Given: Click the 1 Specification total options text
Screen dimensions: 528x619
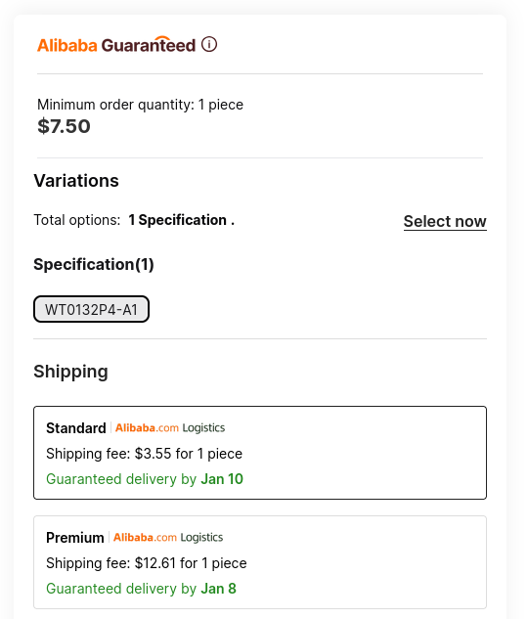Looking at the screenshot, I should pyautogui.click(x=182, y=220).
